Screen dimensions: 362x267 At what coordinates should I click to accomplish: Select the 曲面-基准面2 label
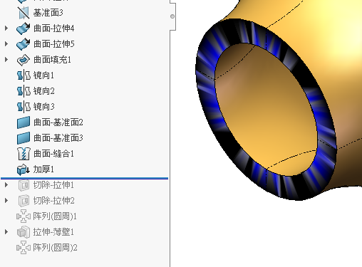(x=58, y=122)
